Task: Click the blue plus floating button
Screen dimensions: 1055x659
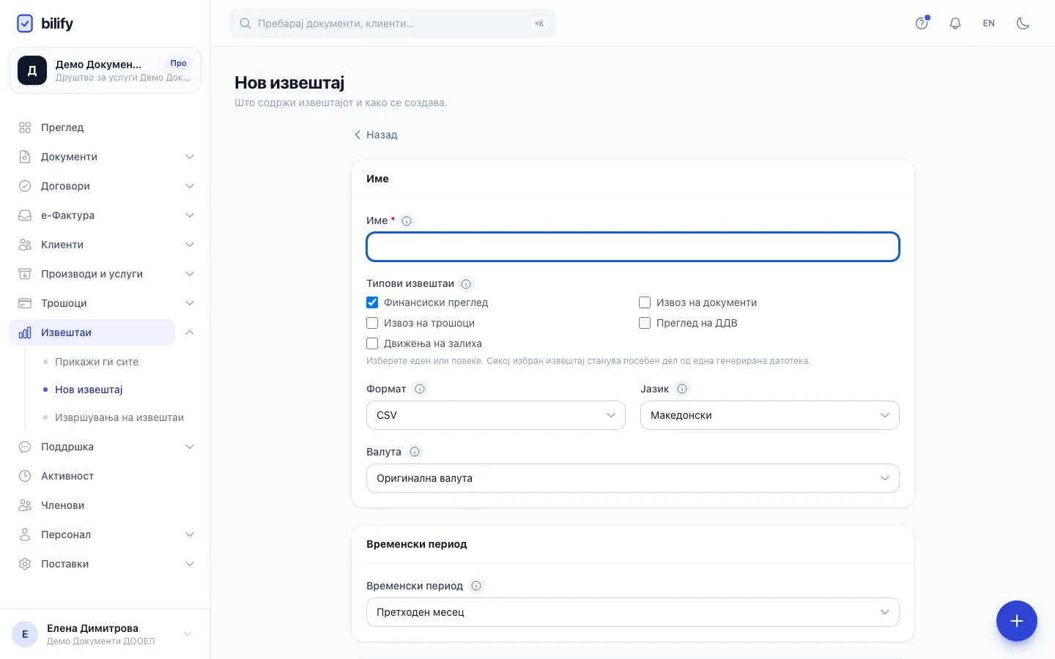Action: 1016,621
